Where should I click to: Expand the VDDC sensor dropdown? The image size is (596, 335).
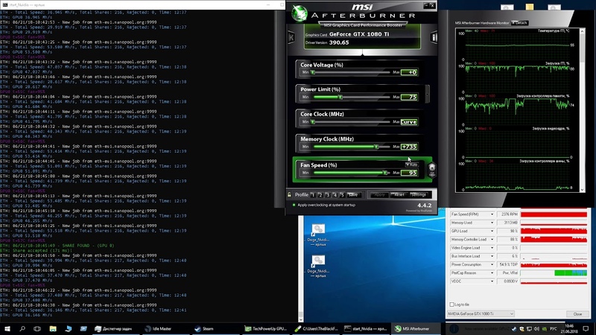[x=492, y=281]
